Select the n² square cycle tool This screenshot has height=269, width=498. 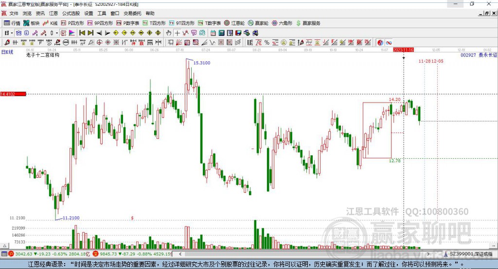tap(82, 42)
